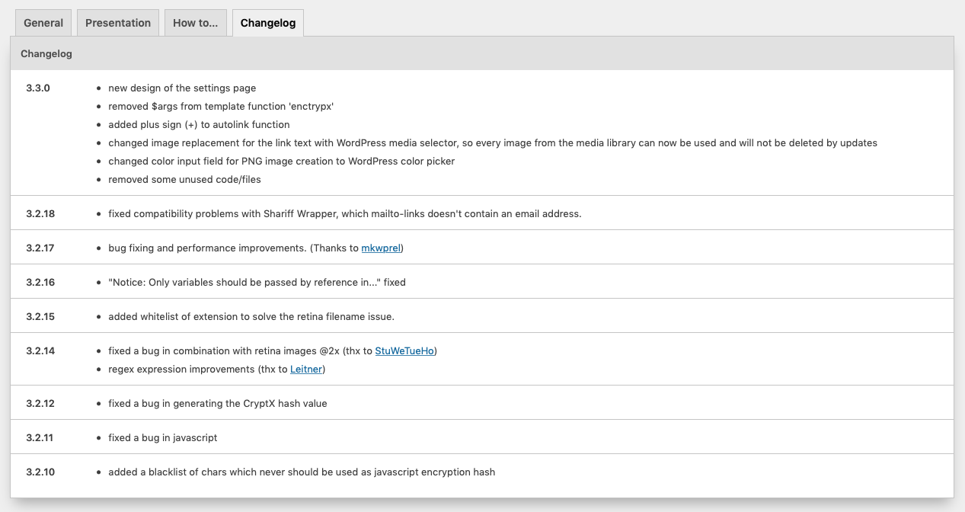Open the mkwprel contributor link
965x512 pixels.
pyautogui.click(x=381, y=248)
